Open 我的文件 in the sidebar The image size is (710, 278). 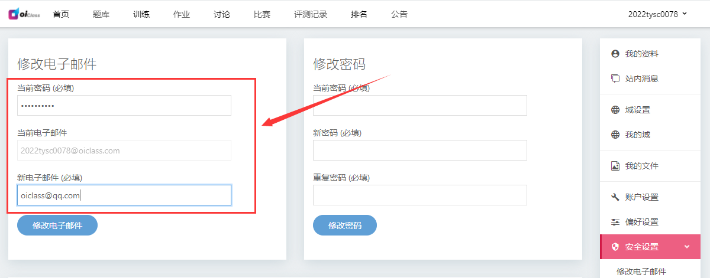click(642, 166)
